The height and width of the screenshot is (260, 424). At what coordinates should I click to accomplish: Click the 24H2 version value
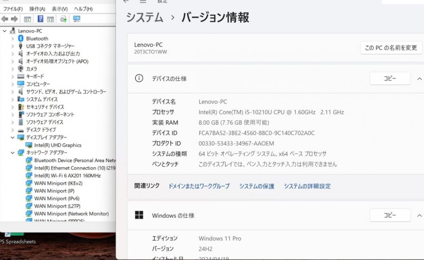tap(206, 249)
